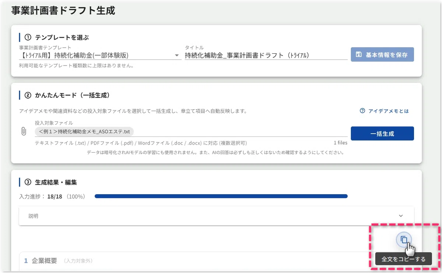Click the 説明 label text
Screen dimensions: 442x273
pyautogui.click(x=33, y=216)
